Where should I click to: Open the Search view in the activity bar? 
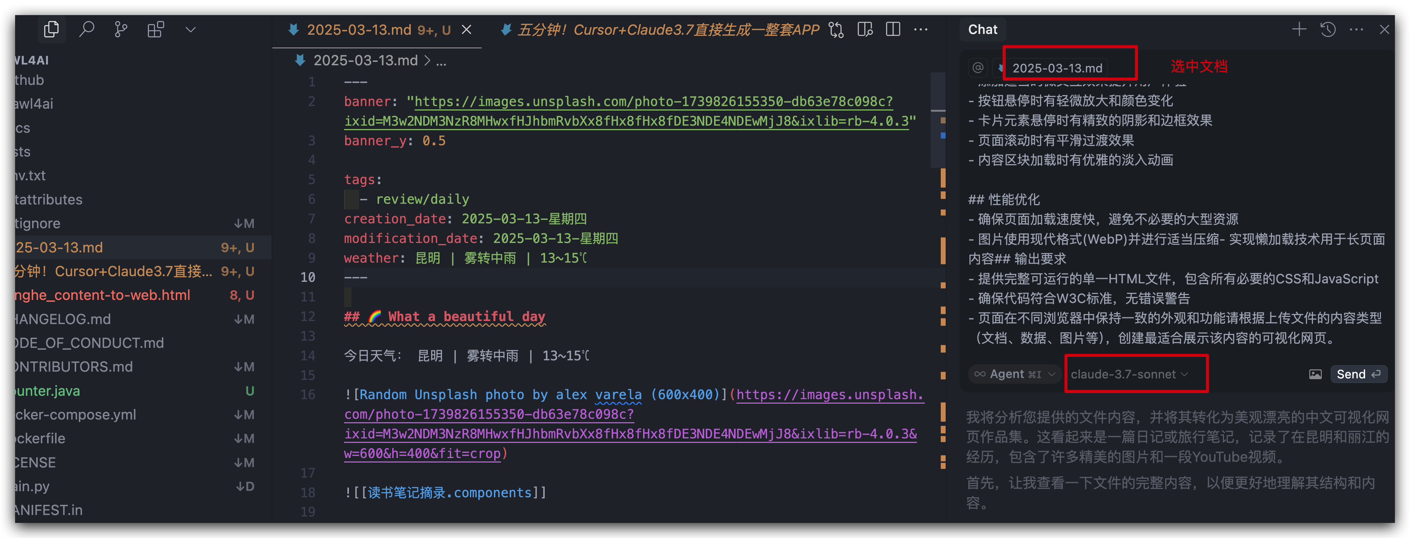pyautogui.click(x=87, y=29)
